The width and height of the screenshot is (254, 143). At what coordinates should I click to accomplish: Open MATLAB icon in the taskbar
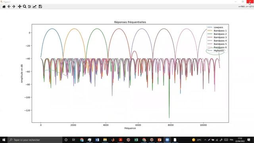pos(113,140)
